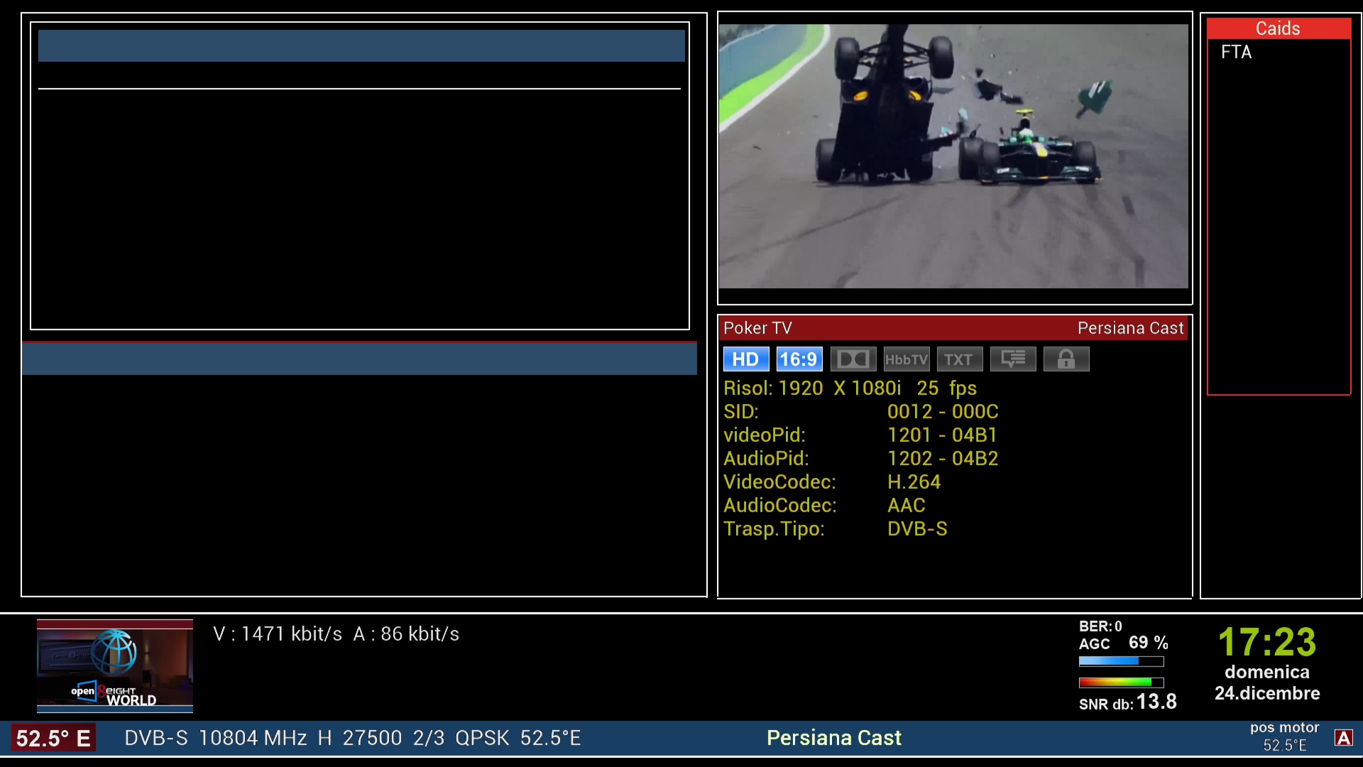Select the blue highlighted bar in top-left panel
This screenshot has height=767, width=1363.
pyautogui.click(x=361, y=45)
